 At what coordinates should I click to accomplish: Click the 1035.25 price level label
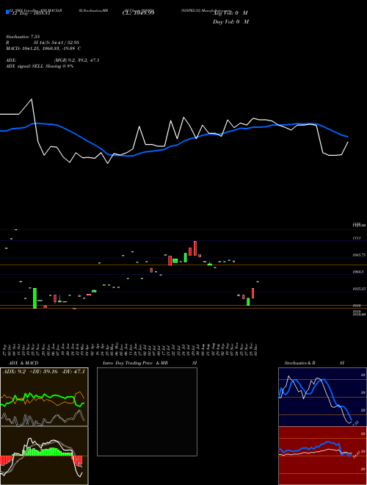[359, 289]
